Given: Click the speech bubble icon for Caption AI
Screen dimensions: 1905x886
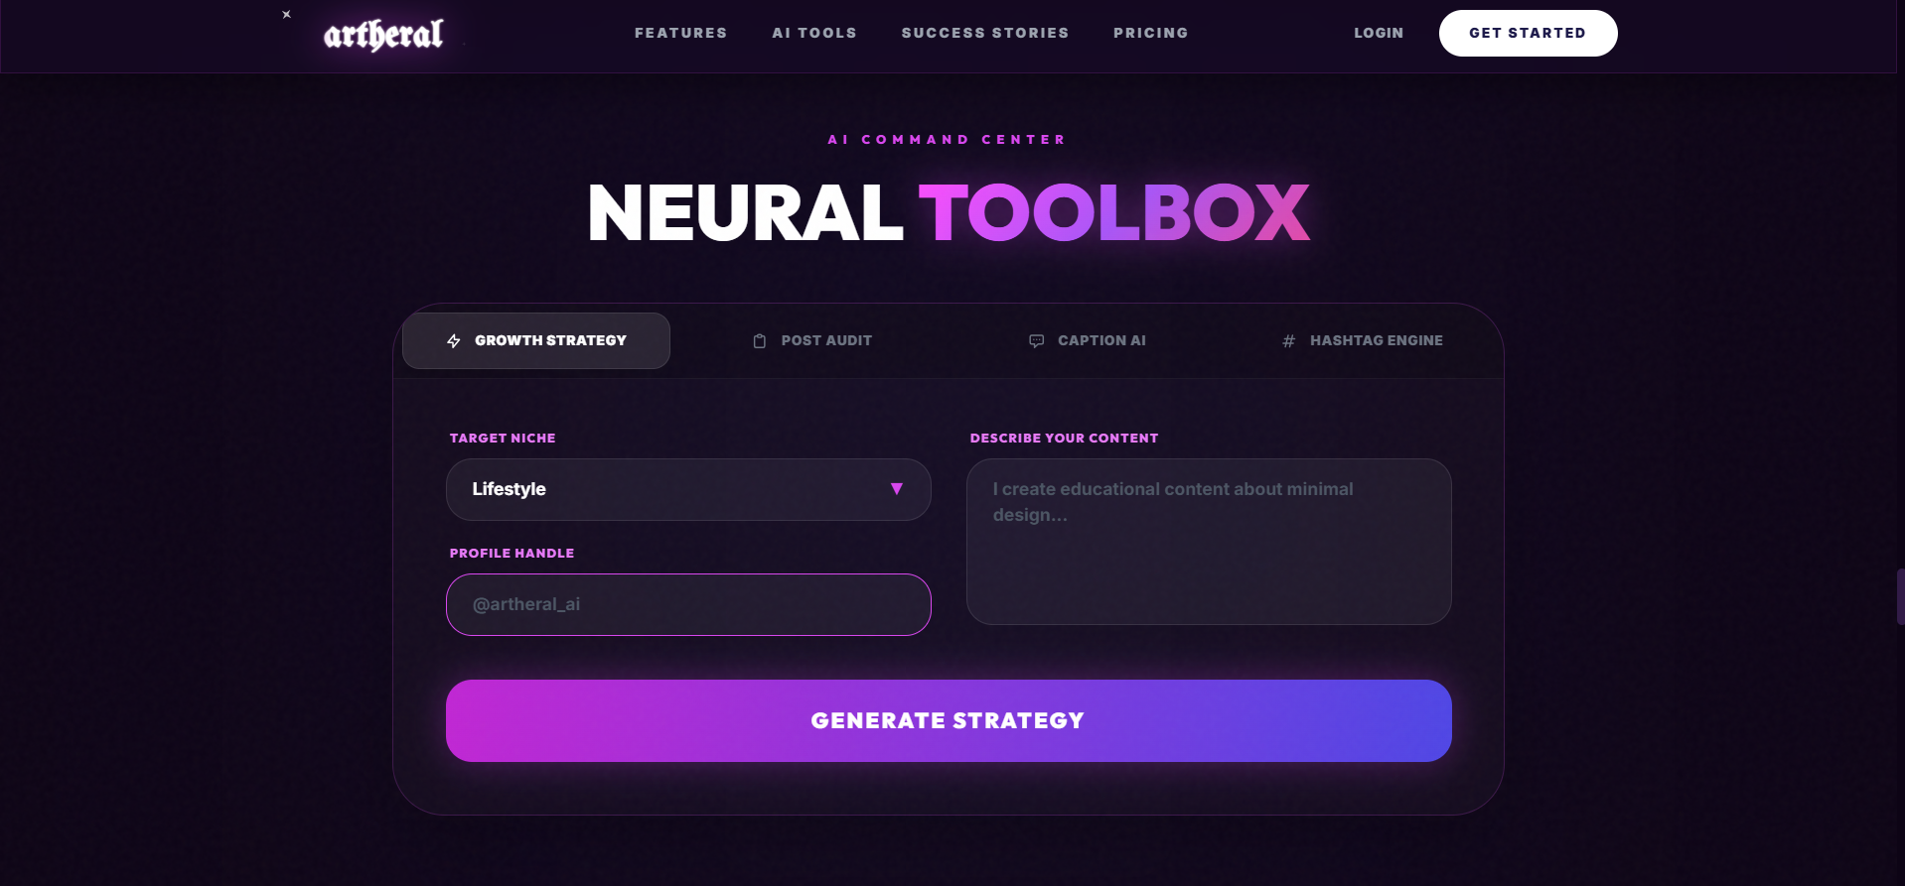Looking at the screenshot, I should coord(1036,341).
